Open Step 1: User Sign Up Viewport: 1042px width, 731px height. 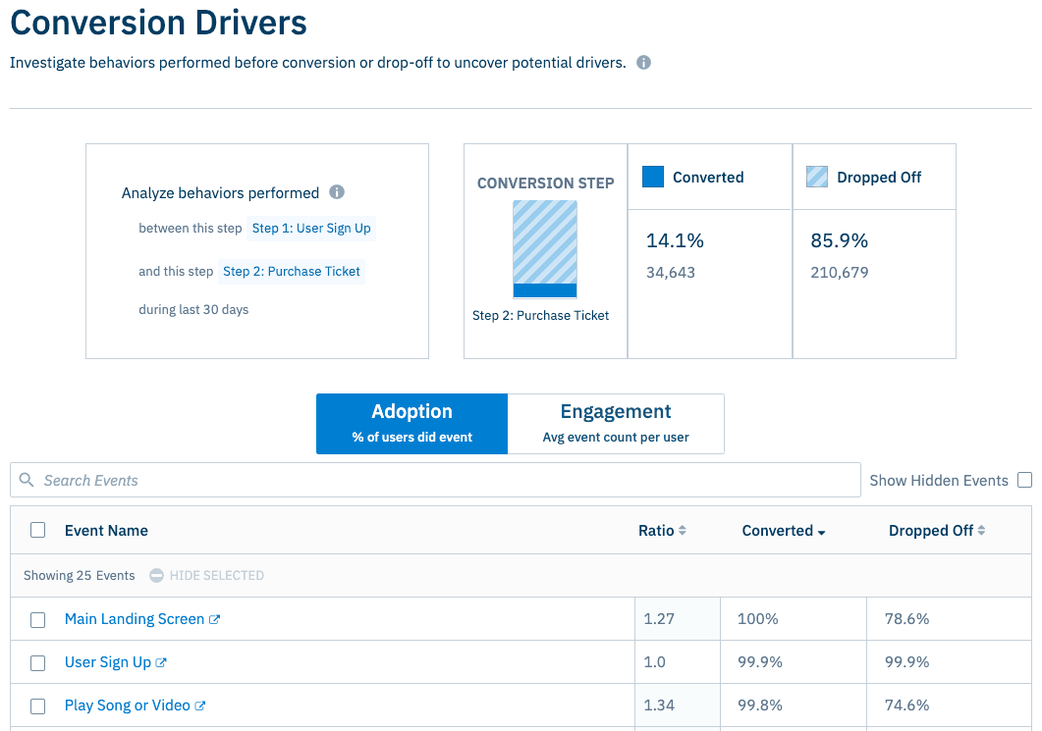tap(311, 229)
